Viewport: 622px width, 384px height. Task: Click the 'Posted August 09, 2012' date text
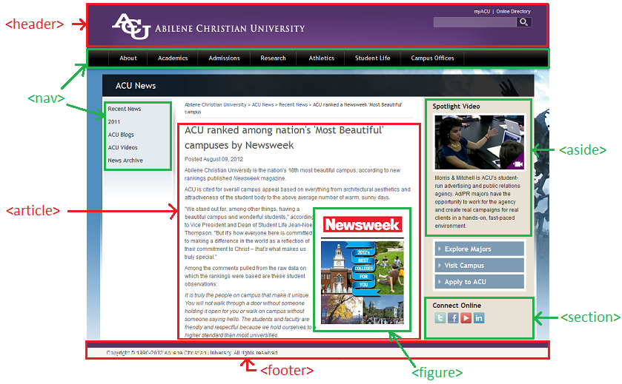coord(214,159)
